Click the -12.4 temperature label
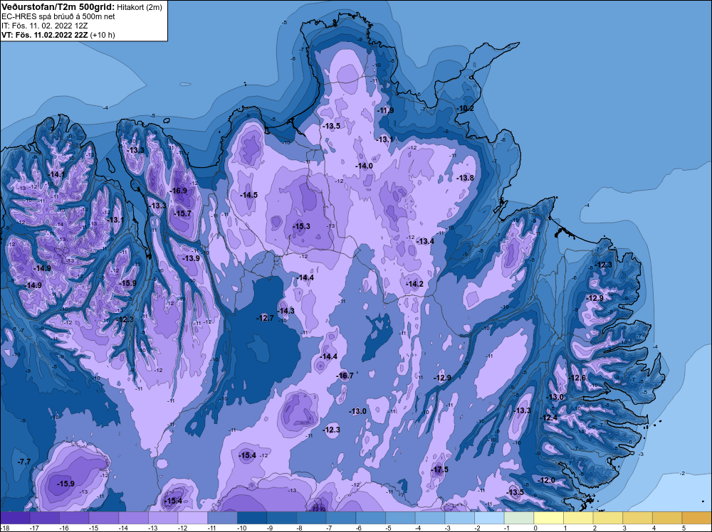 click(x=549, y=418)
